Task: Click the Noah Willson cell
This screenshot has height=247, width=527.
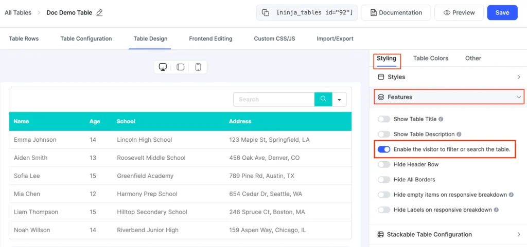Action: [x=32, y=230]
